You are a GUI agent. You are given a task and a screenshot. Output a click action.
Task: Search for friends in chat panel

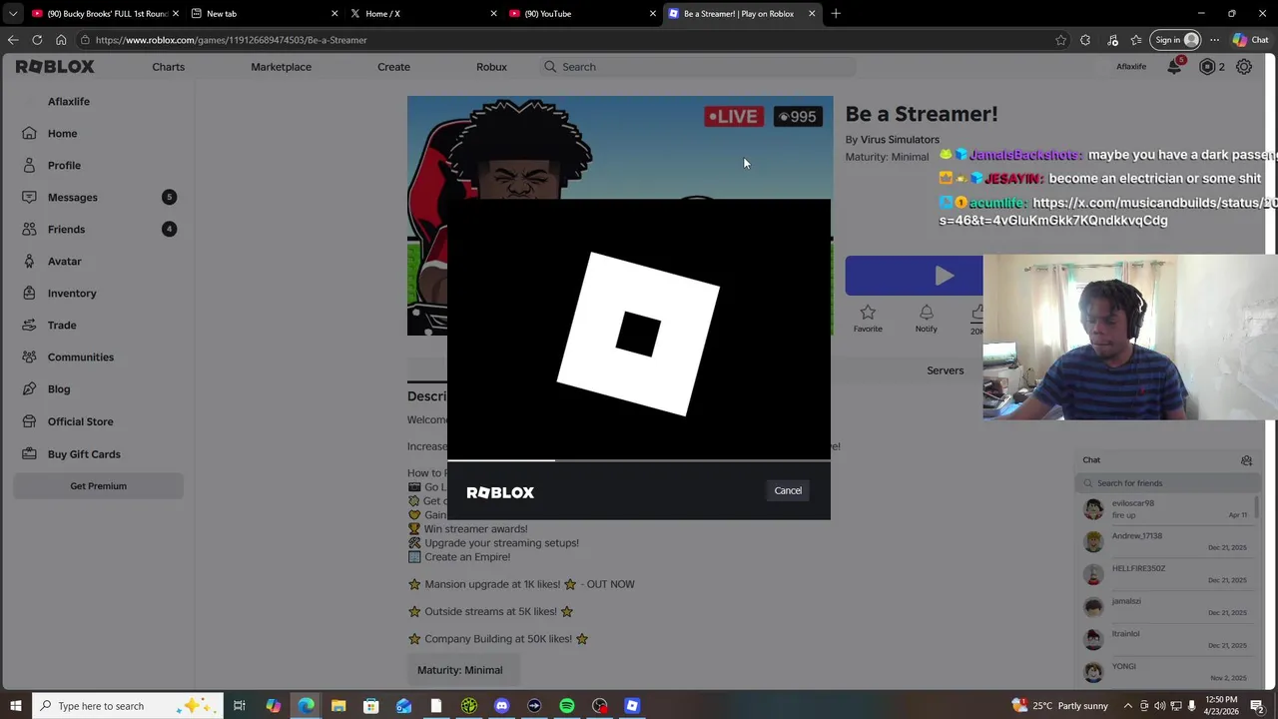pyautogui.click(x=1168, y=483)
